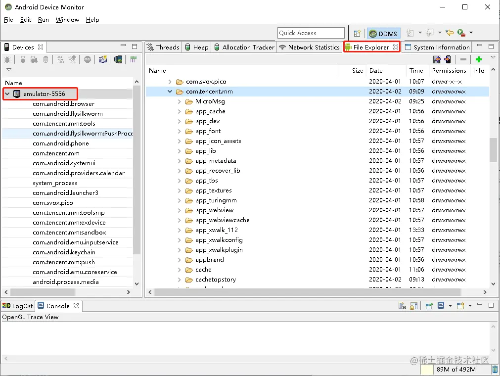Click the Delete selection minus icon
This screenshot has height=376, width=500.
coord(463,59)
